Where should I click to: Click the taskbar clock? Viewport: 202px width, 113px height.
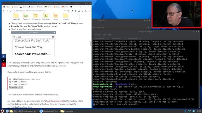[199, 111]
